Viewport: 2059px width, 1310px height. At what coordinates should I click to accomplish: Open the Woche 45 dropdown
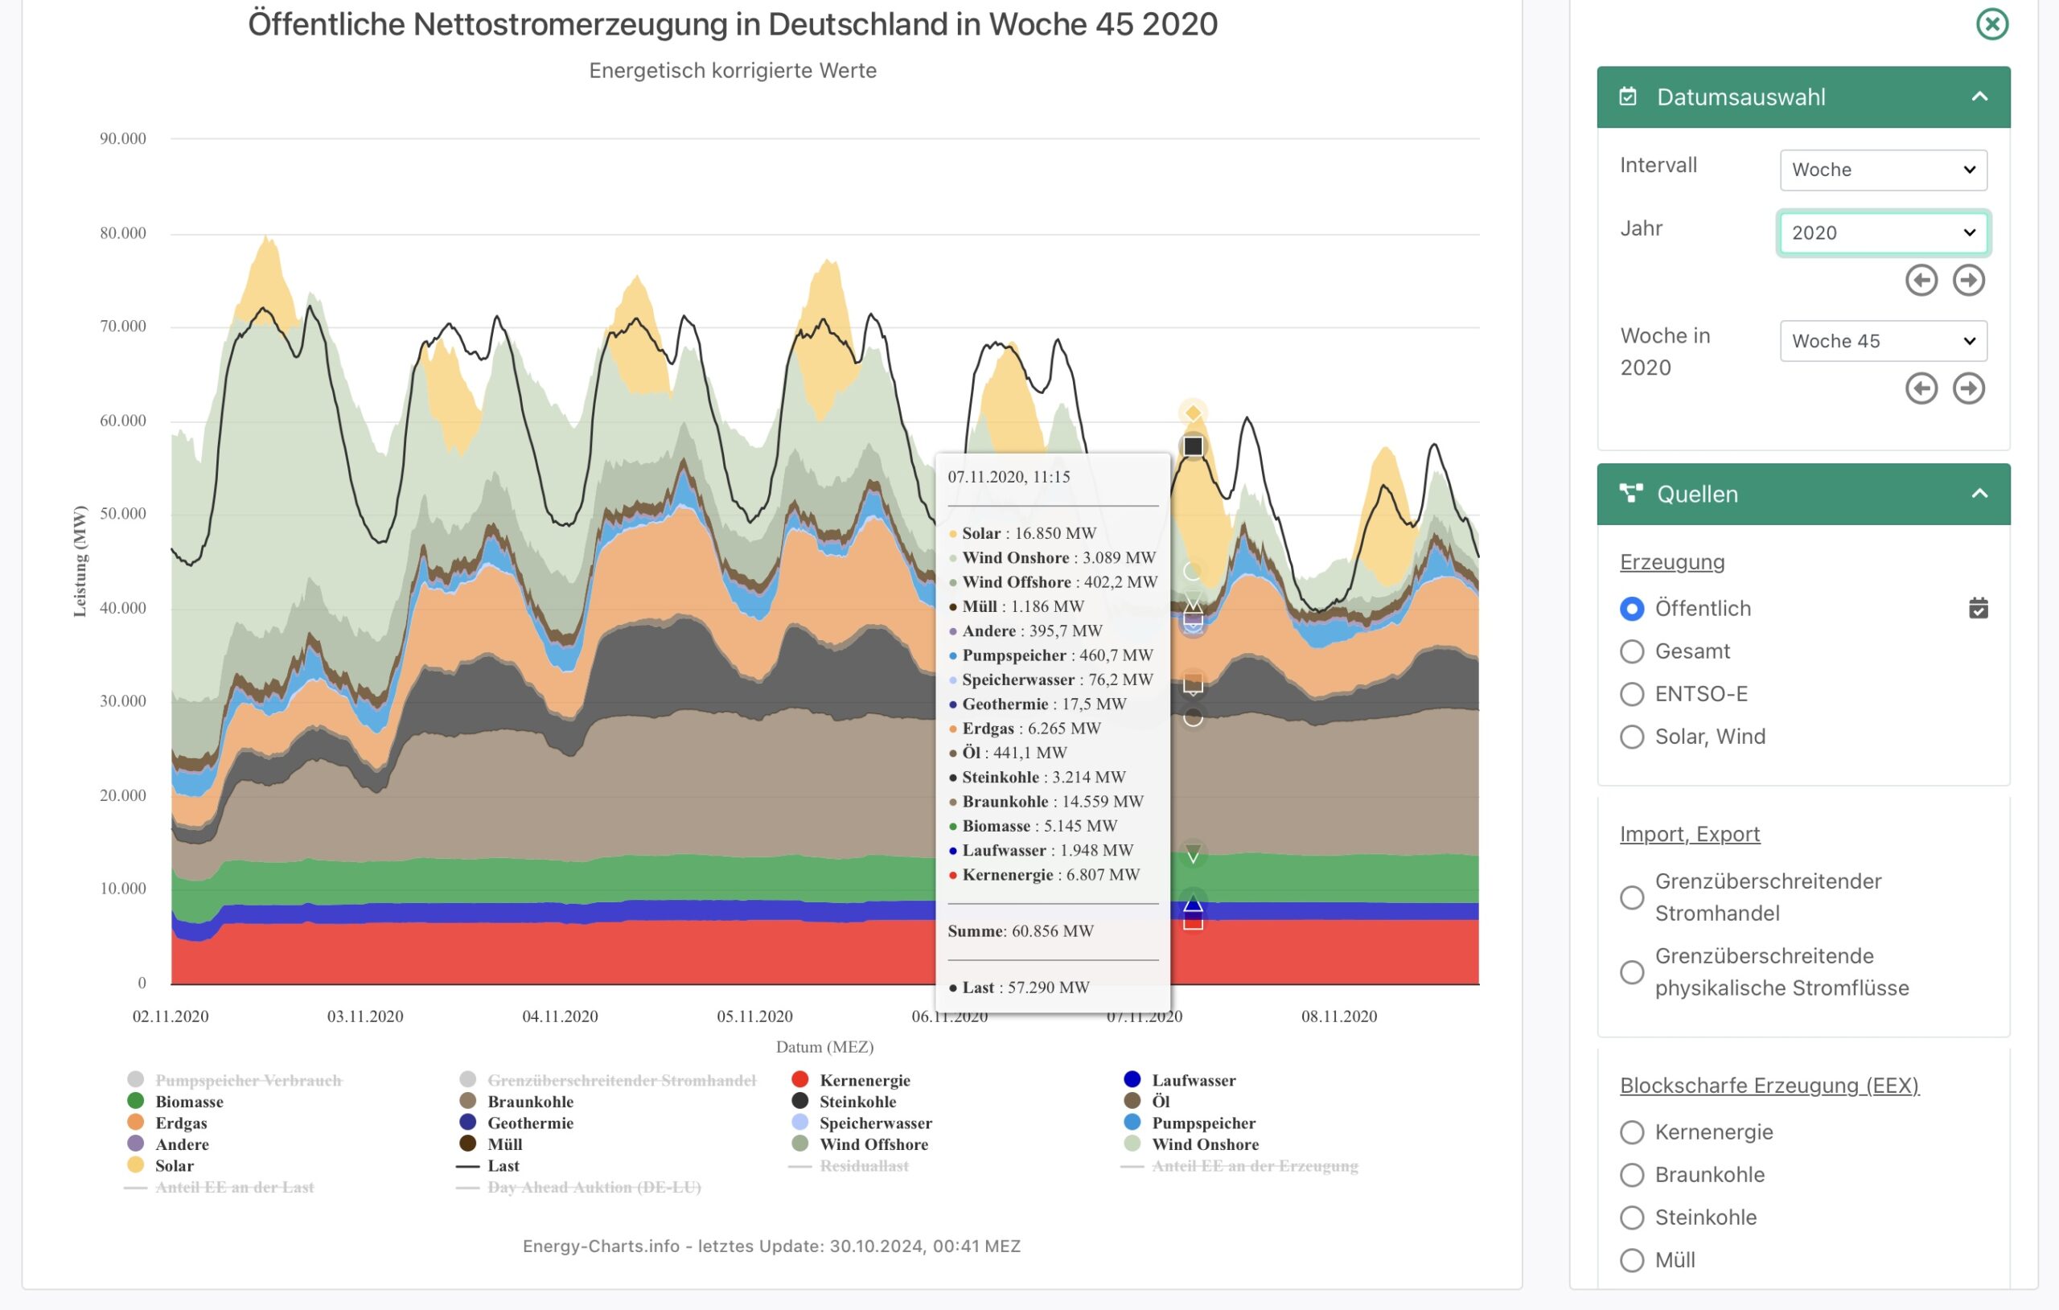(1883, 341)
